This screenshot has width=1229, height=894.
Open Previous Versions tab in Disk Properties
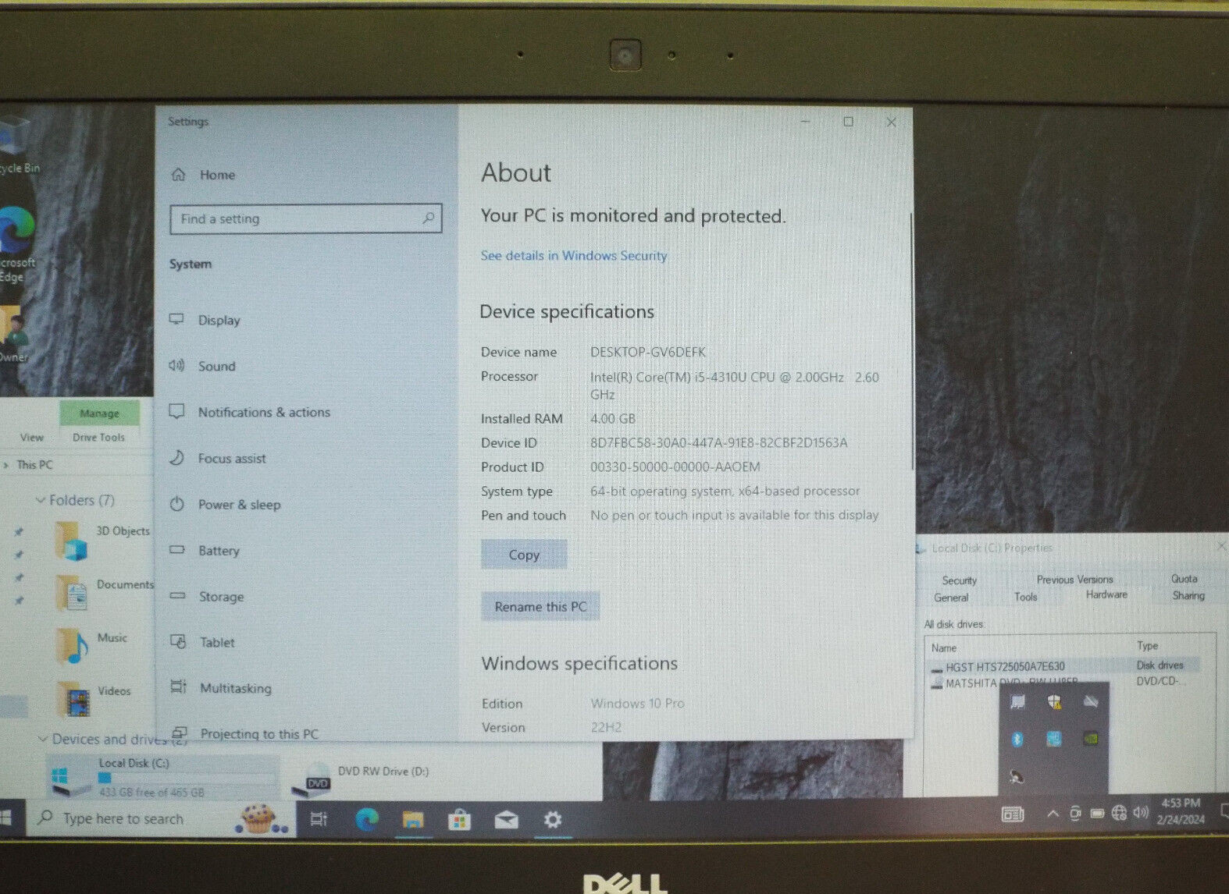pyautogui.click(x=1075, y=580)
